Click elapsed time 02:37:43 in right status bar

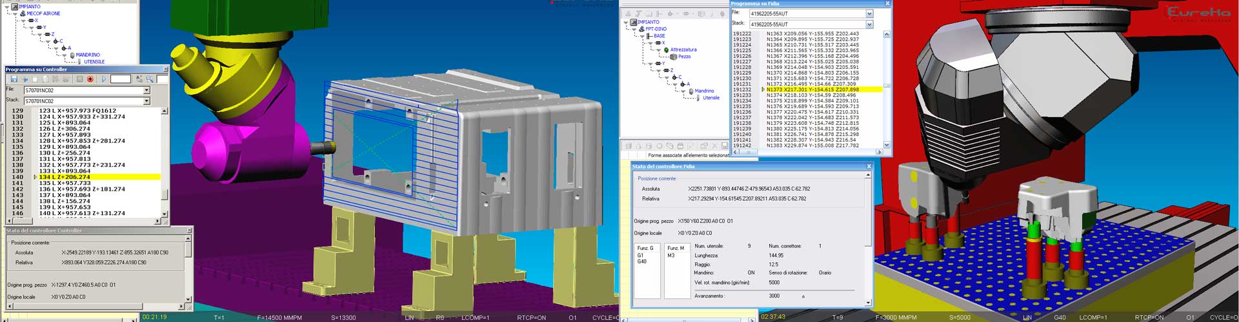coord(773,317)
